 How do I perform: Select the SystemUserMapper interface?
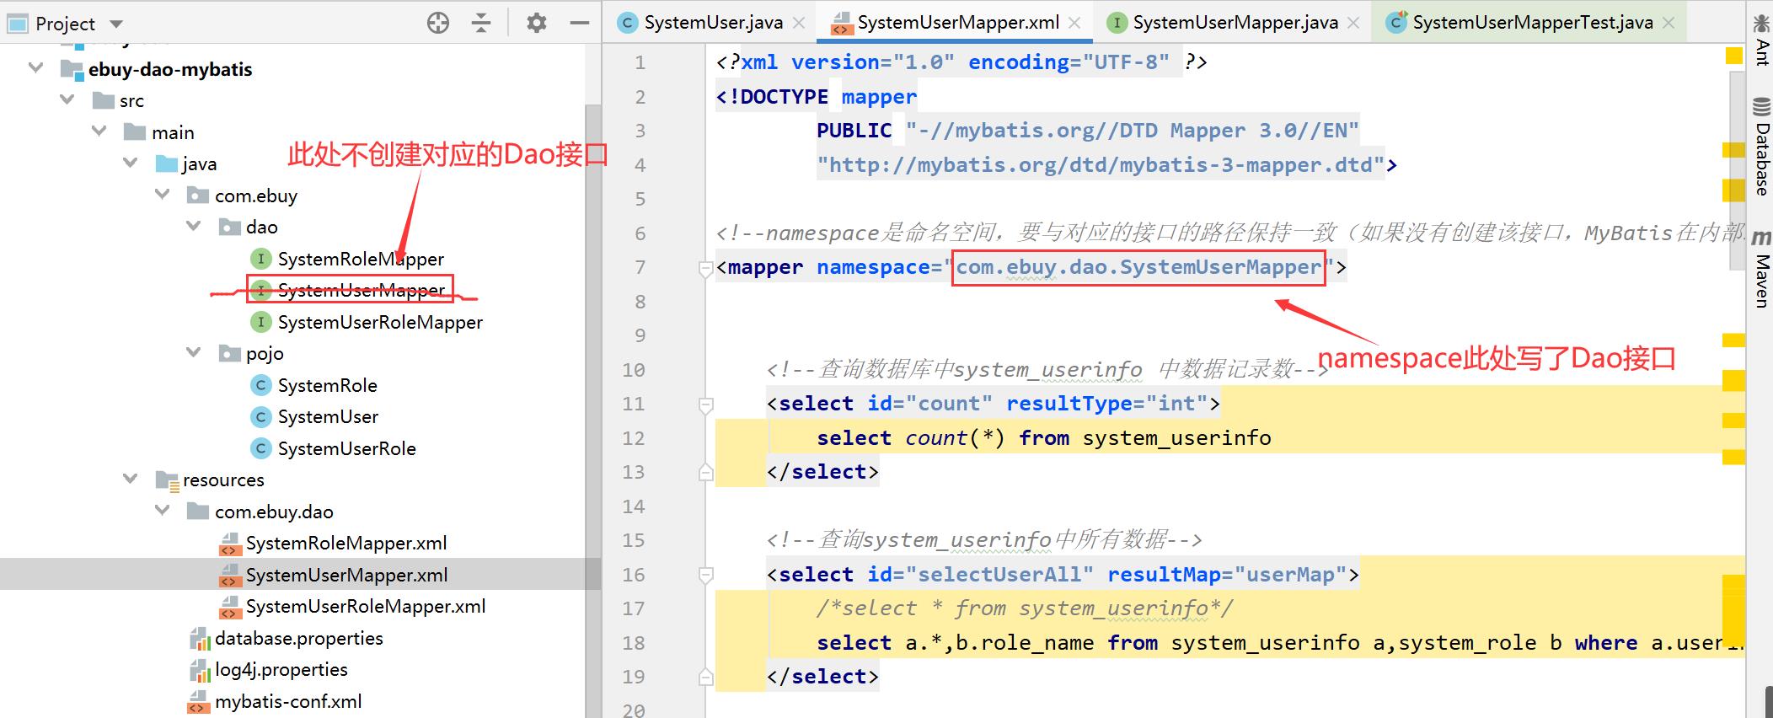coord(361,290)
